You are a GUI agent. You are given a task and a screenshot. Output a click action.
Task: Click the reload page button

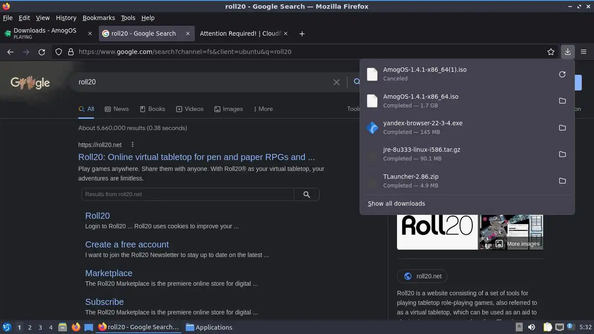(42, 52)
